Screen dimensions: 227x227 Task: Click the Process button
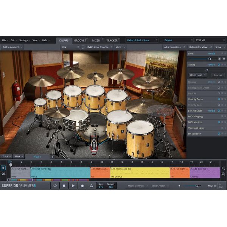pyautogui.click(x=218, y=75)
